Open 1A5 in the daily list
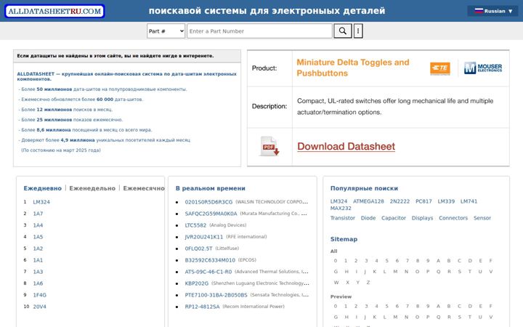 [38, 237]
